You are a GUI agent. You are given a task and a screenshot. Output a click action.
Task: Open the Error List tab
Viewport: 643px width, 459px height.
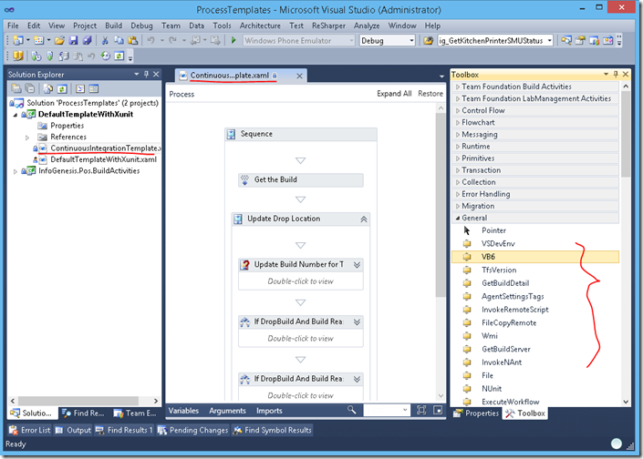pyautogui.click(x=29, y=430)
